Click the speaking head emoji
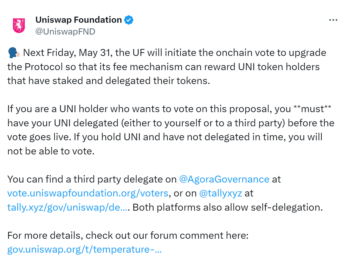This screenshot has height=265, width=346. pyautogui.click(x=13, y=53)
